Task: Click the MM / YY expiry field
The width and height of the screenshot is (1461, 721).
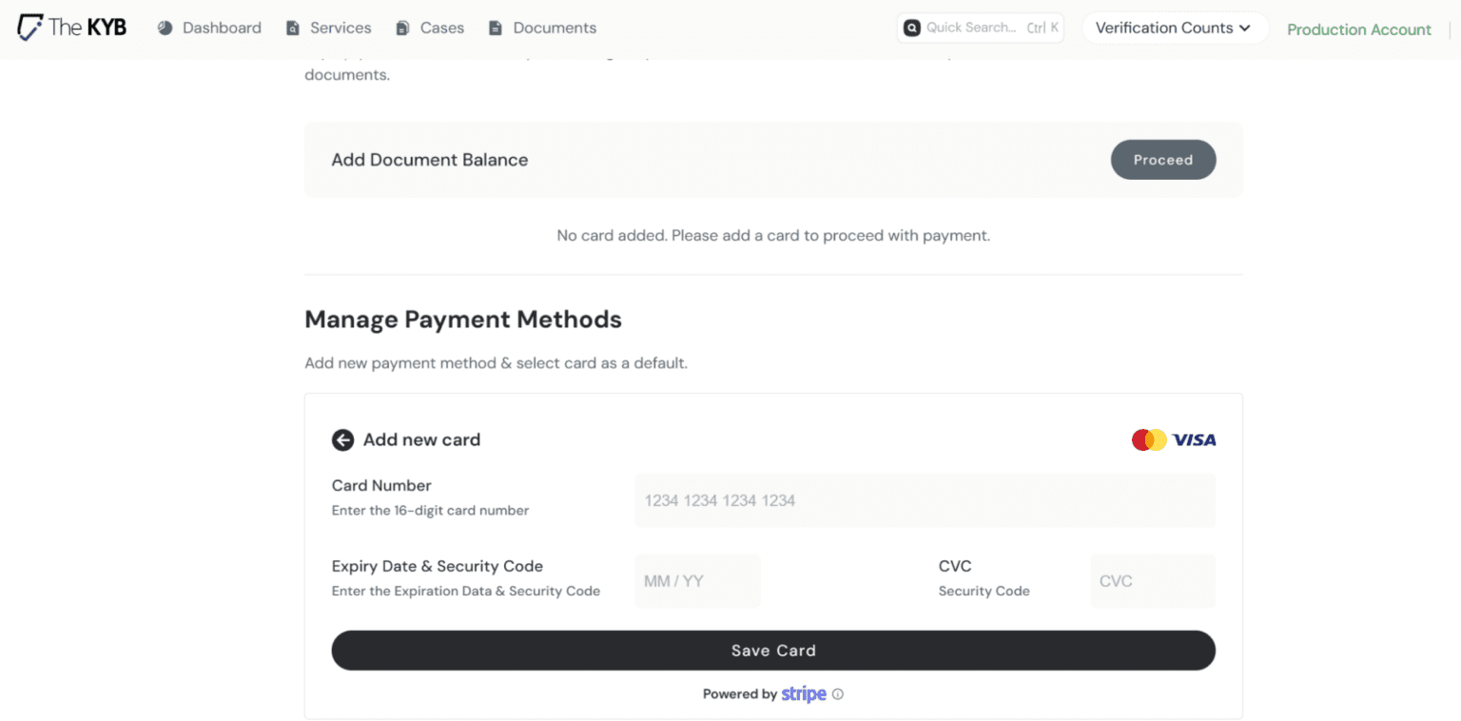Action: pos(697,581)
